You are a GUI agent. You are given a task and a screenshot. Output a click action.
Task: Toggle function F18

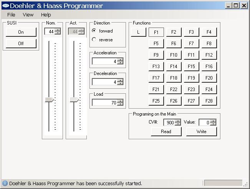pyautogui.click(x=174, y=78)
